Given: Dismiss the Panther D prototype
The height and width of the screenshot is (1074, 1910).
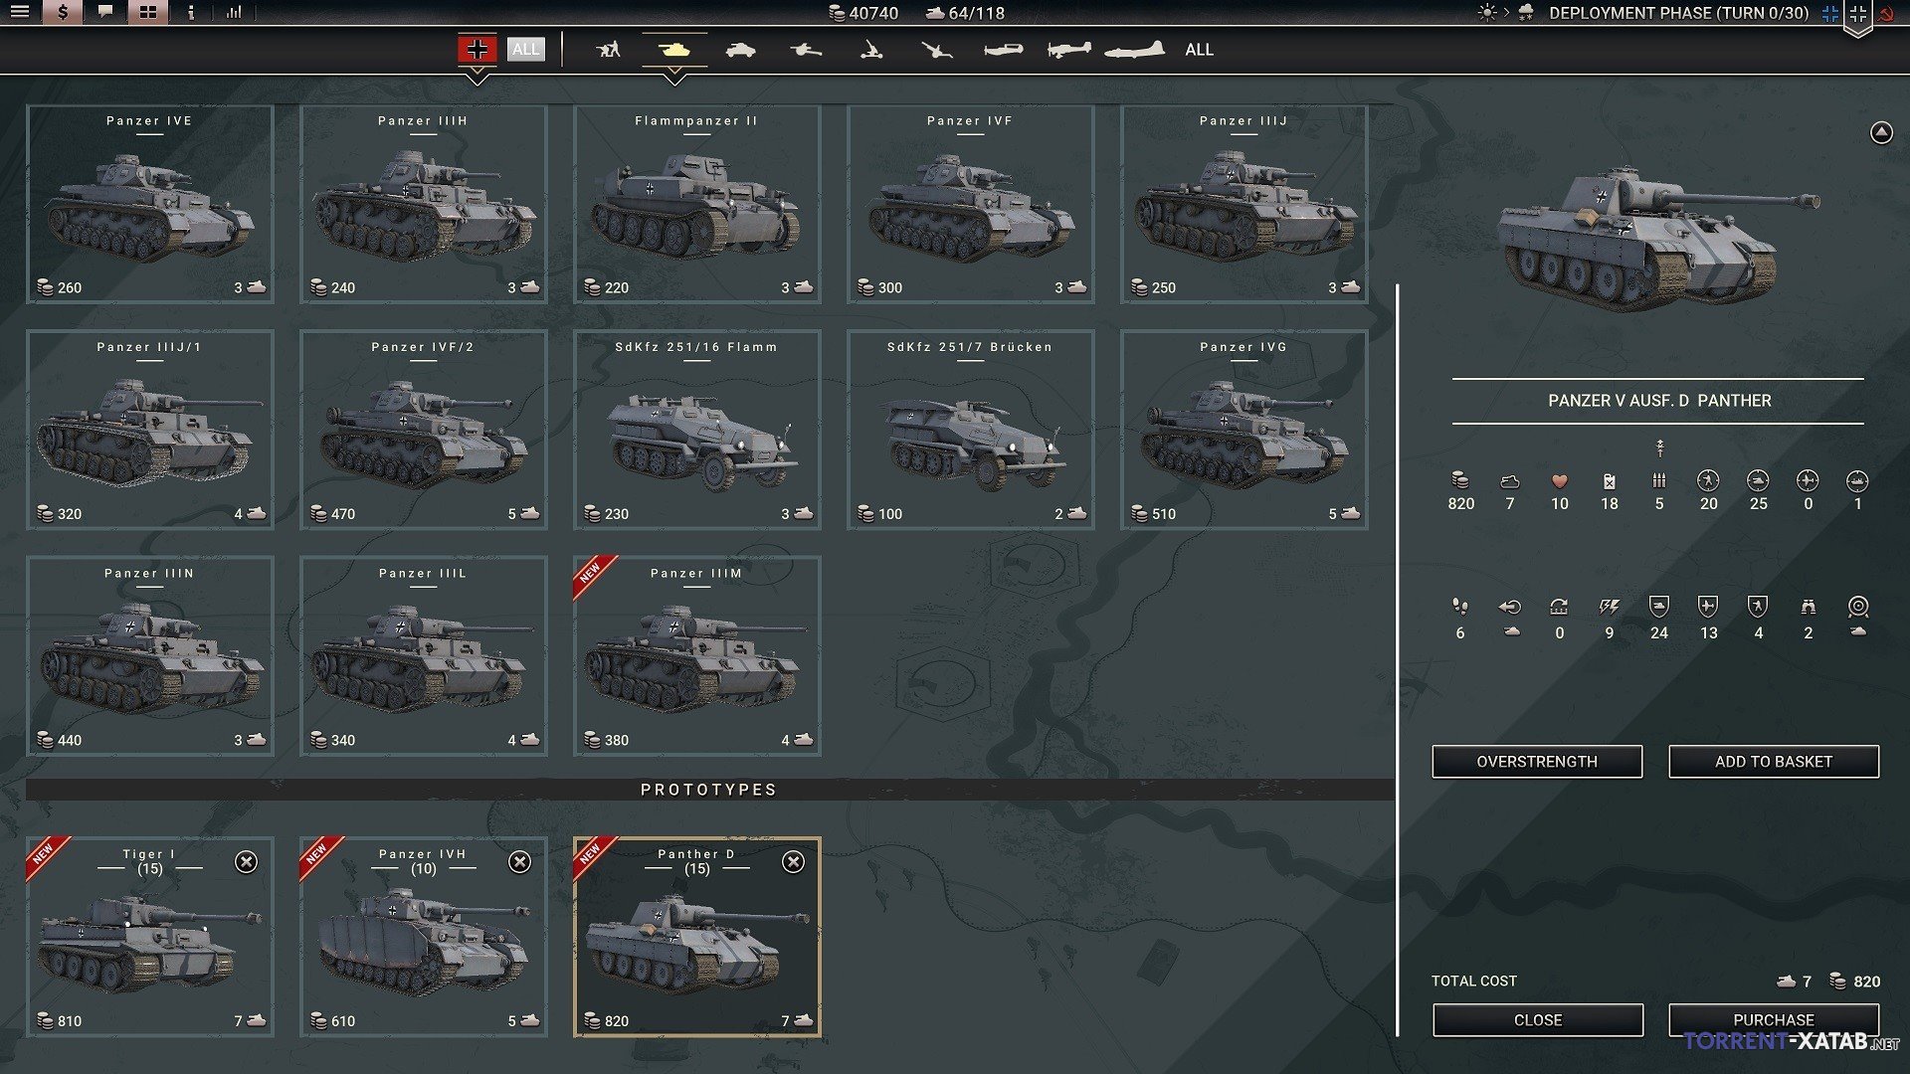Looking at the screenshot, I should click(793, 861).
